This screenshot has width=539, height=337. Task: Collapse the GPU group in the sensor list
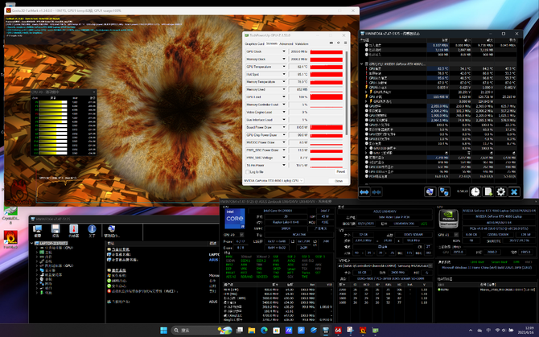click(362, 64)
